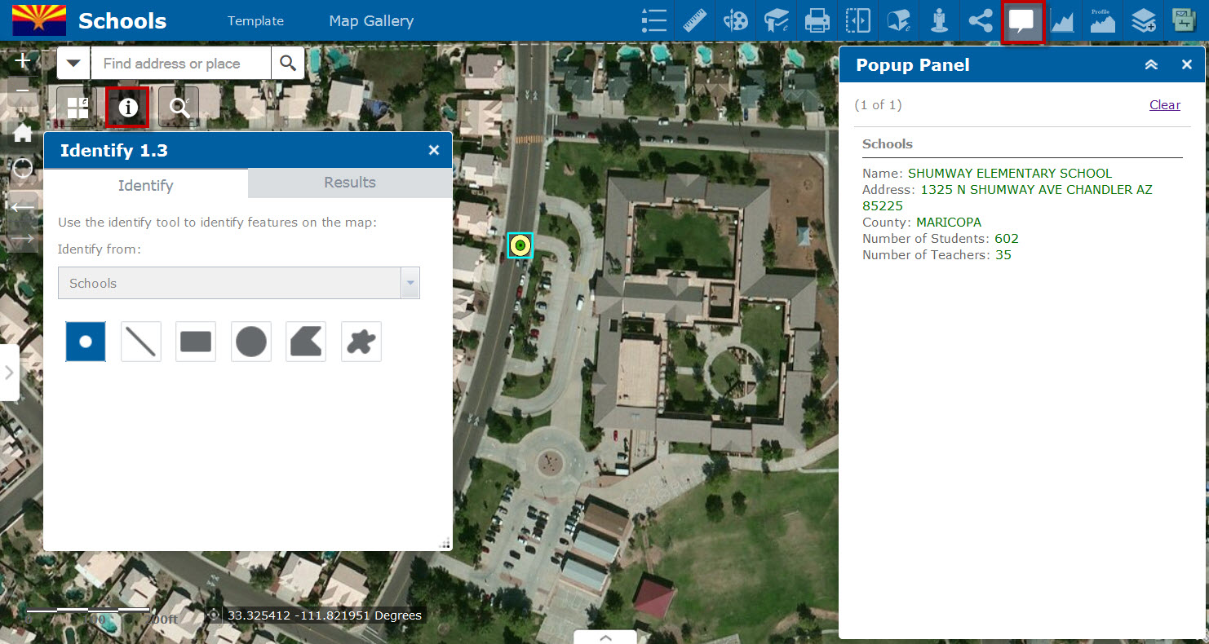
Task: Submit address search with magnifier icon
Action: point(287,63)
